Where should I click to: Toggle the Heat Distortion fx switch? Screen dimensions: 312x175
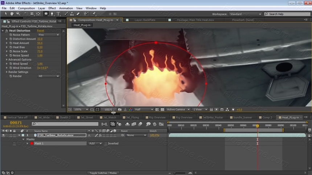[7, 31]
